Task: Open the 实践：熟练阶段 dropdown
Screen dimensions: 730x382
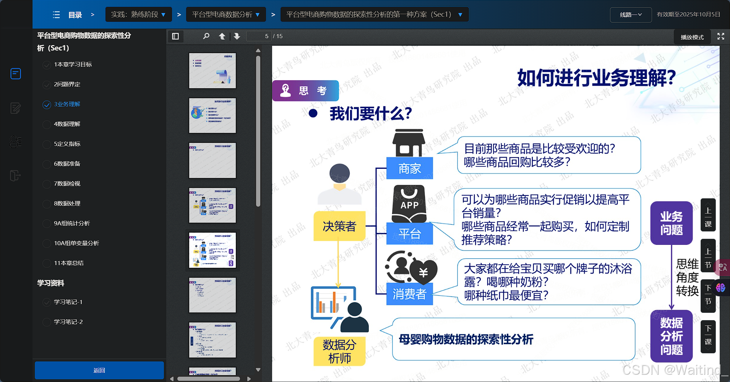Action: pyautogui.click(x=138, y=15)
